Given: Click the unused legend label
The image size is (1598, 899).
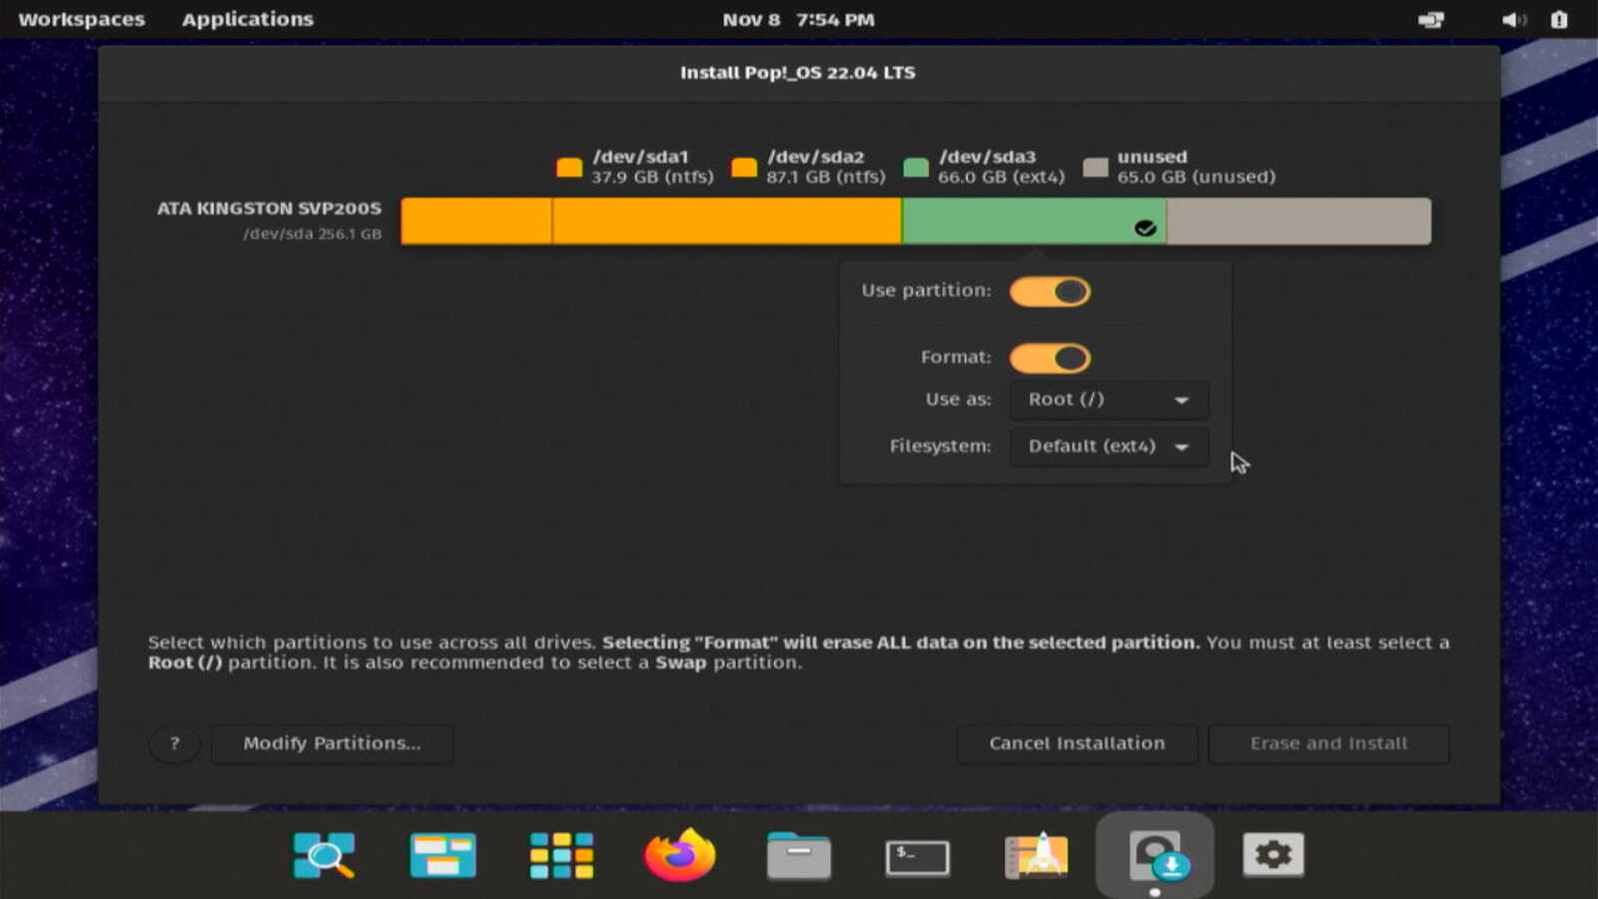Looking at the screenshot, I should point(1153,157).
